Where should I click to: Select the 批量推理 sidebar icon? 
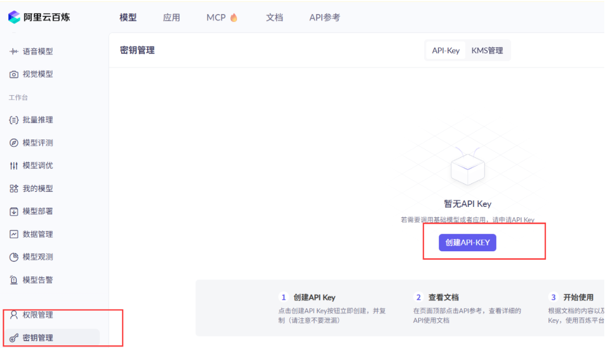[x=14, y=120]
